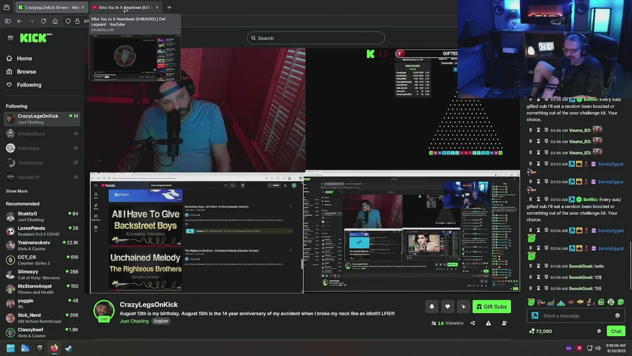Click the Send a message input
This screenshot has width=632, height=356.
[x=576, y=315]
